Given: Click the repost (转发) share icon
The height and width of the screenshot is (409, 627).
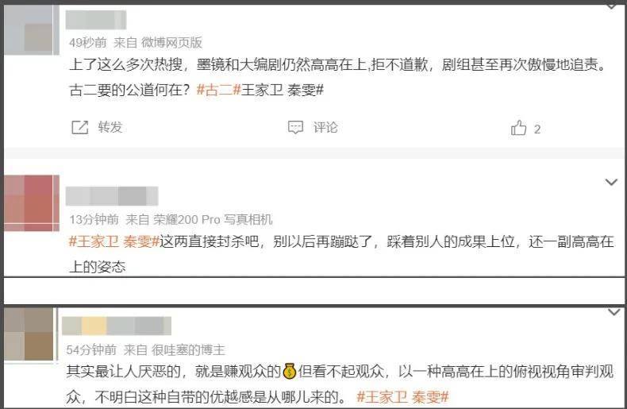Looking at the screenshot, I should (79, 127).
